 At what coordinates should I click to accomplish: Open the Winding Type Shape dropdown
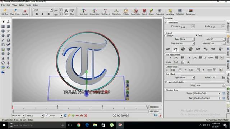207,93
